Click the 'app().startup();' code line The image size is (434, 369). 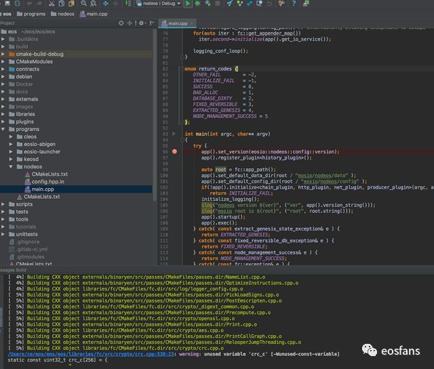click(x=223, y=217)
